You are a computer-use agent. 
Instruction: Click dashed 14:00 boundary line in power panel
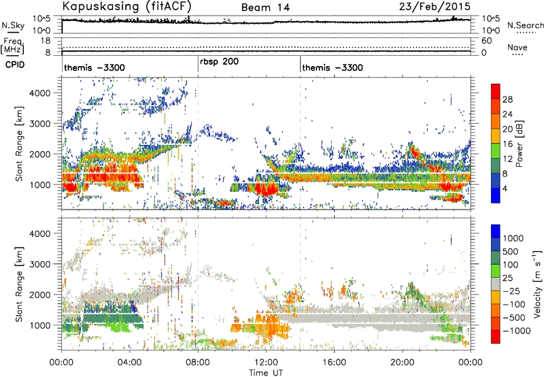[300, 144]
